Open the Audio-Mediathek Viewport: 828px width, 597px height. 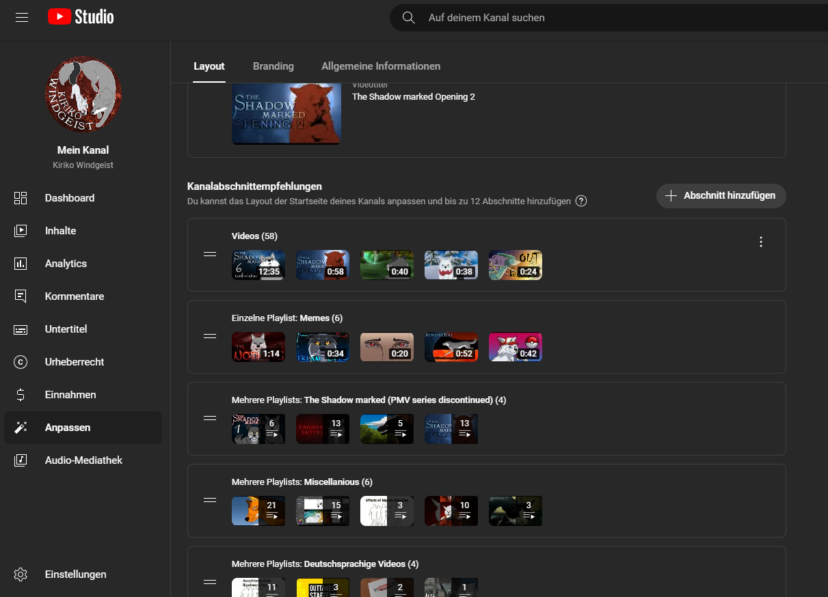[x=83, y=460]
